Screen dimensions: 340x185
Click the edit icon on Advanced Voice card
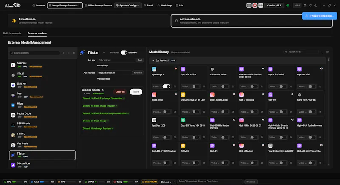pyautogui.click(x=233, y=86)
